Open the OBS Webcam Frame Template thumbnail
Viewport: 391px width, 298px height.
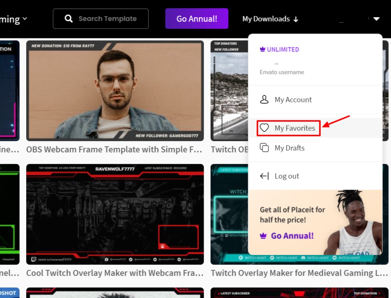[115, 91]
